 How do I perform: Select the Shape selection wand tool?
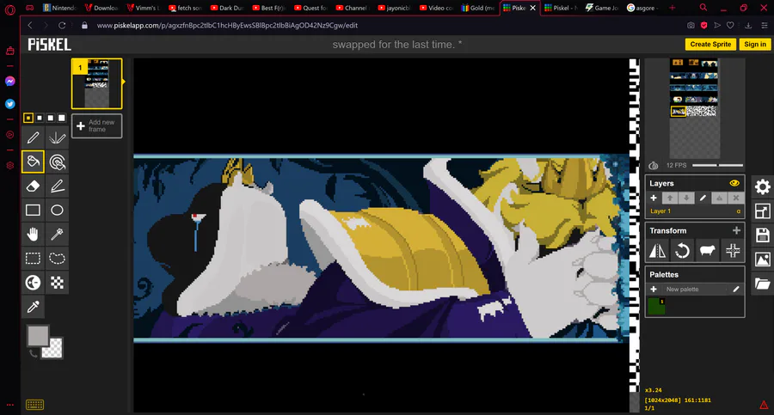(x=57, y=235)
